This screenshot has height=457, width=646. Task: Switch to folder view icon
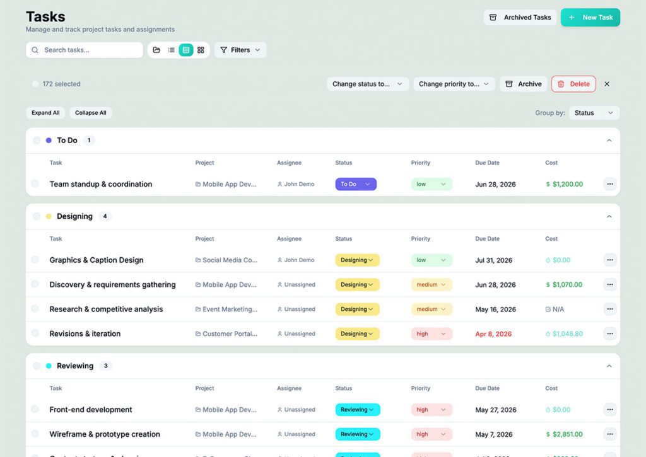(x=156, y=50)
